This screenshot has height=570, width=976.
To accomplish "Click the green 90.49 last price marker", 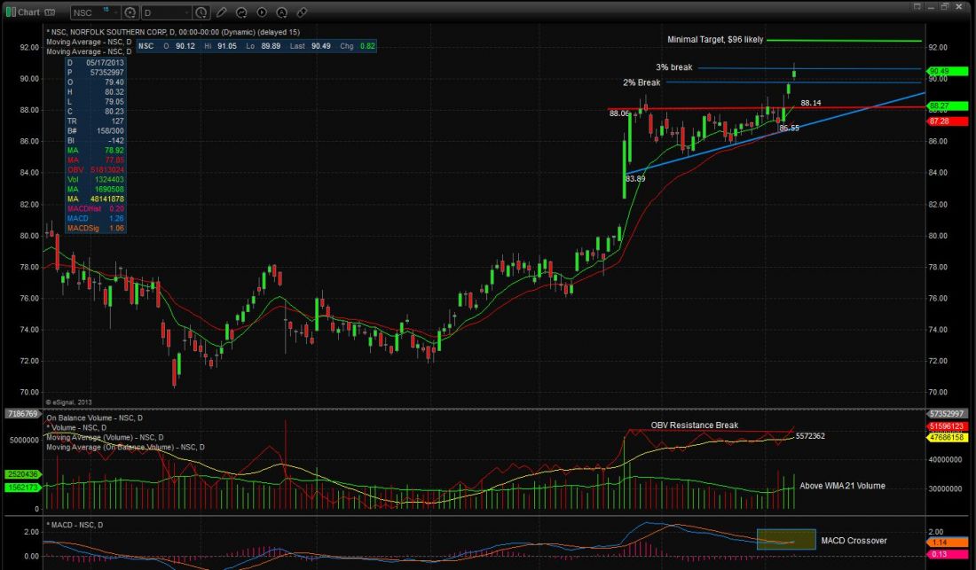I will click(x=940, y=71).
